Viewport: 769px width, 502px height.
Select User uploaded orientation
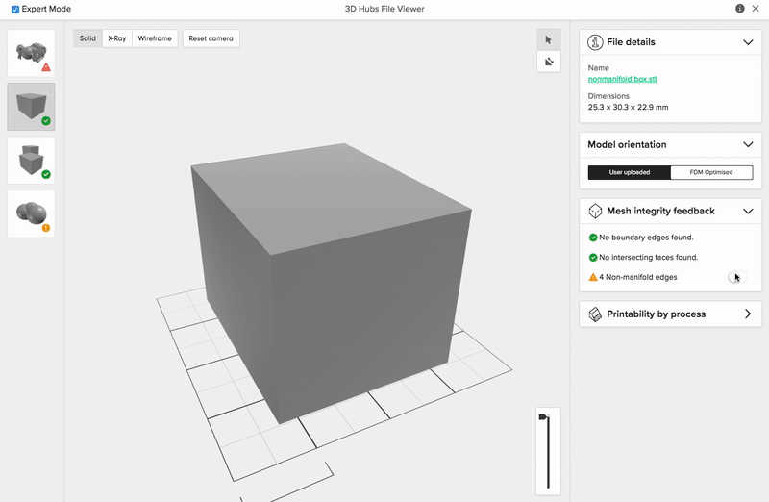click(630, 173)
